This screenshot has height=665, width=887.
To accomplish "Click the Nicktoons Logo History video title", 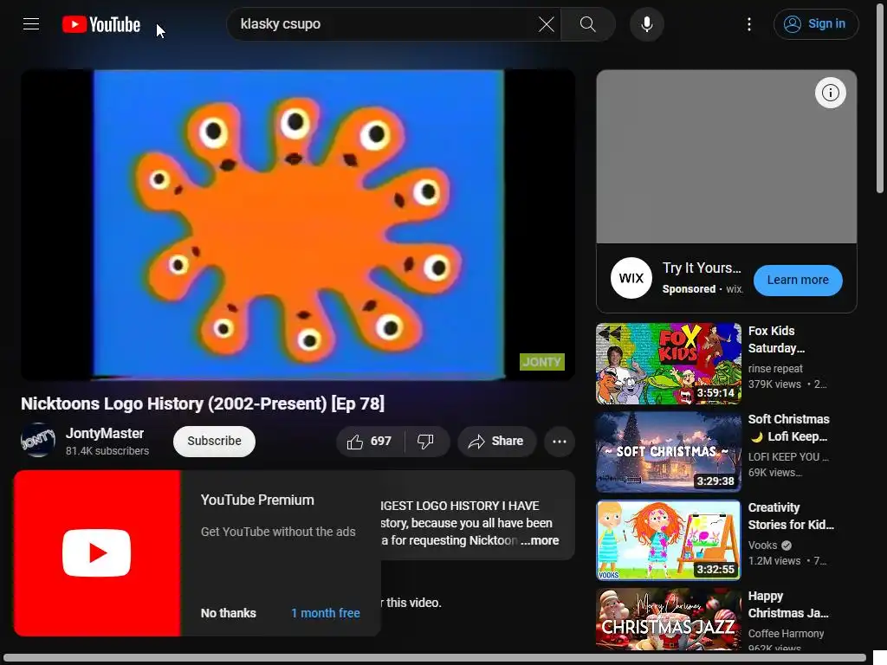I will pos(203,404).
